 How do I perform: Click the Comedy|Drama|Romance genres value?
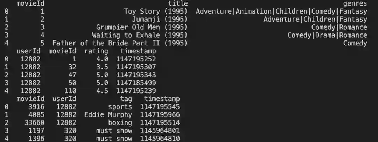click(x=327, y=35)
